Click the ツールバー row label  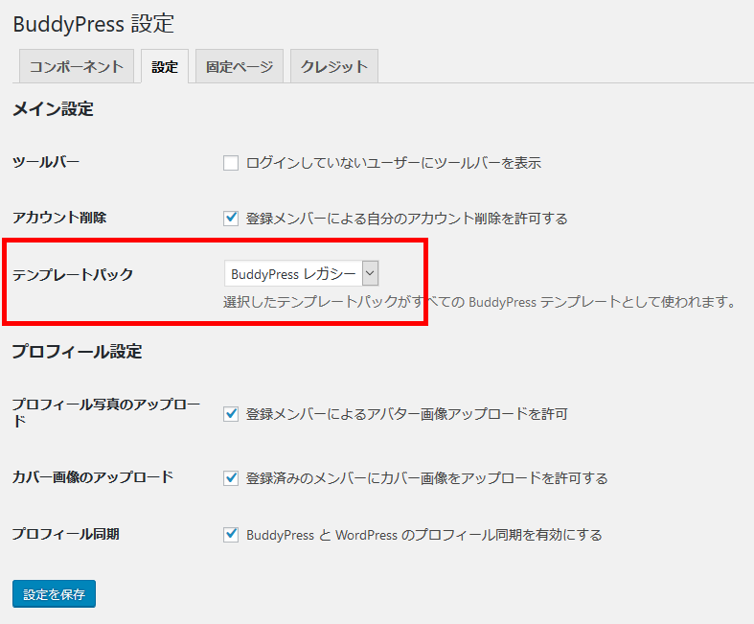pos(46,162)
